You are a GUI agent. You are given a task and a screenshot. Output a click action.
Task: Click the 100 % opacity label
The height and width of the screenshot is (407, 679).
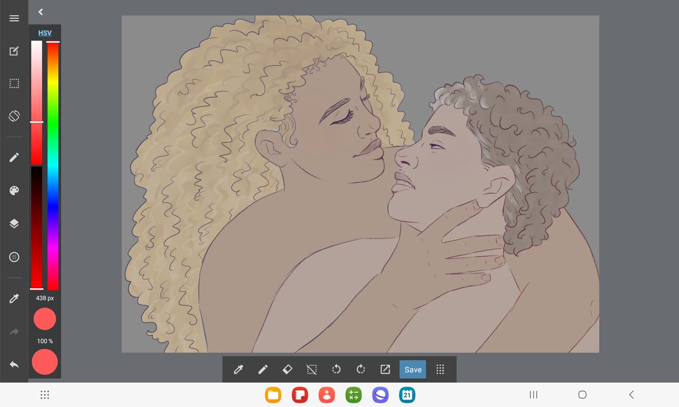coord(45,341)
